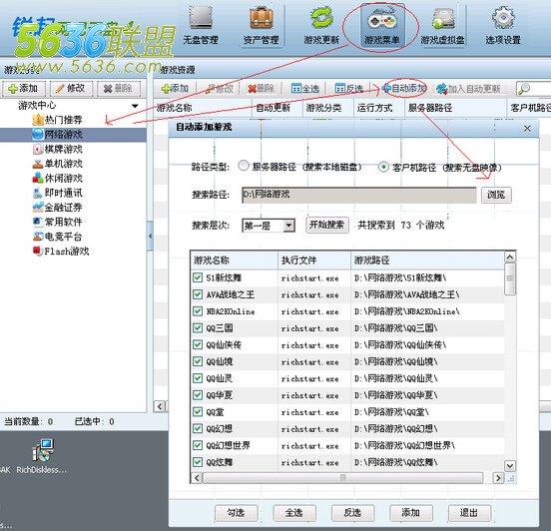Viewport: 551px width, 531px height.
Task: Click right arrow of list horizontal scrollbar
Action: pyautogui.click(x=498, y=478)
